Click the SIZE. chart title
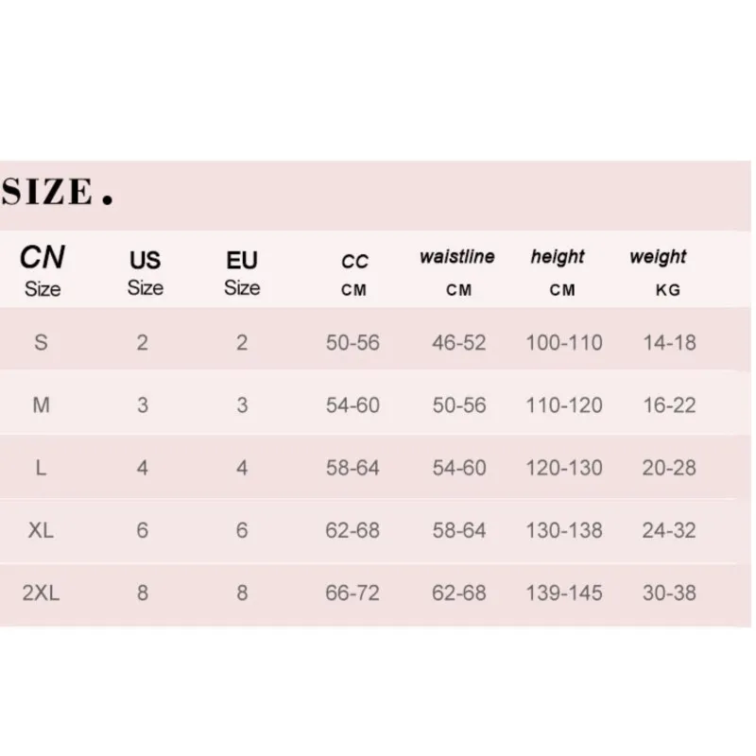This screenshot has height=756, width=756. (x=58, y=192)
